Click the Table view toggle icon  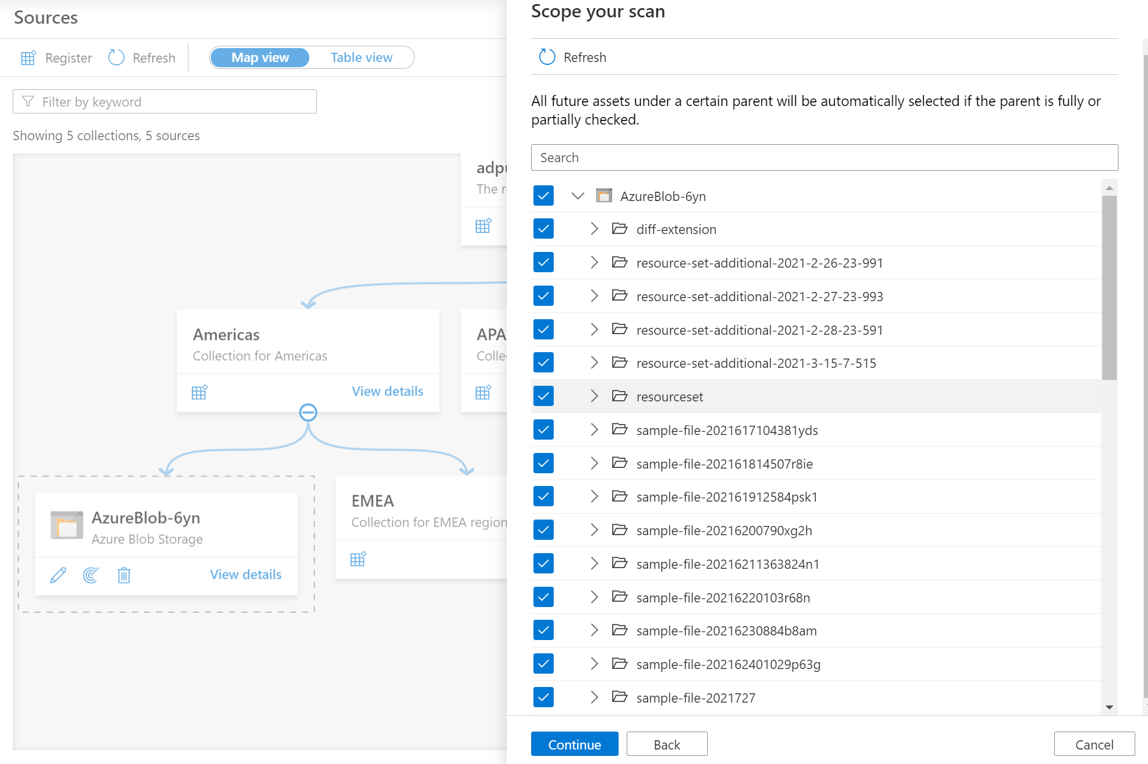point(362,57)
